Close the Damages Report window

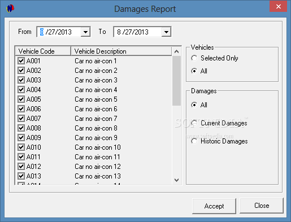coord(278,7)
